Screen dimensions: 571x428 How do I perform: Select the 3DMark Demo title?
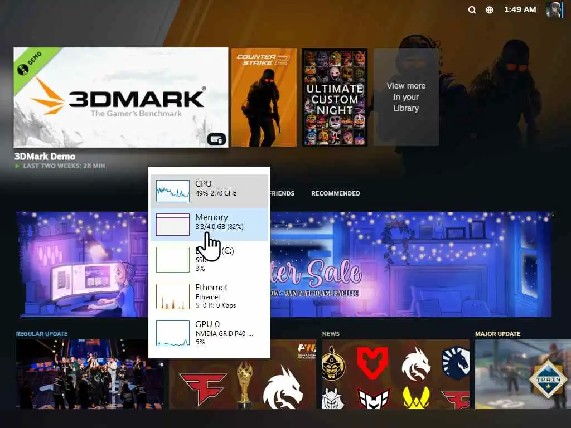[x=45, y=157]
